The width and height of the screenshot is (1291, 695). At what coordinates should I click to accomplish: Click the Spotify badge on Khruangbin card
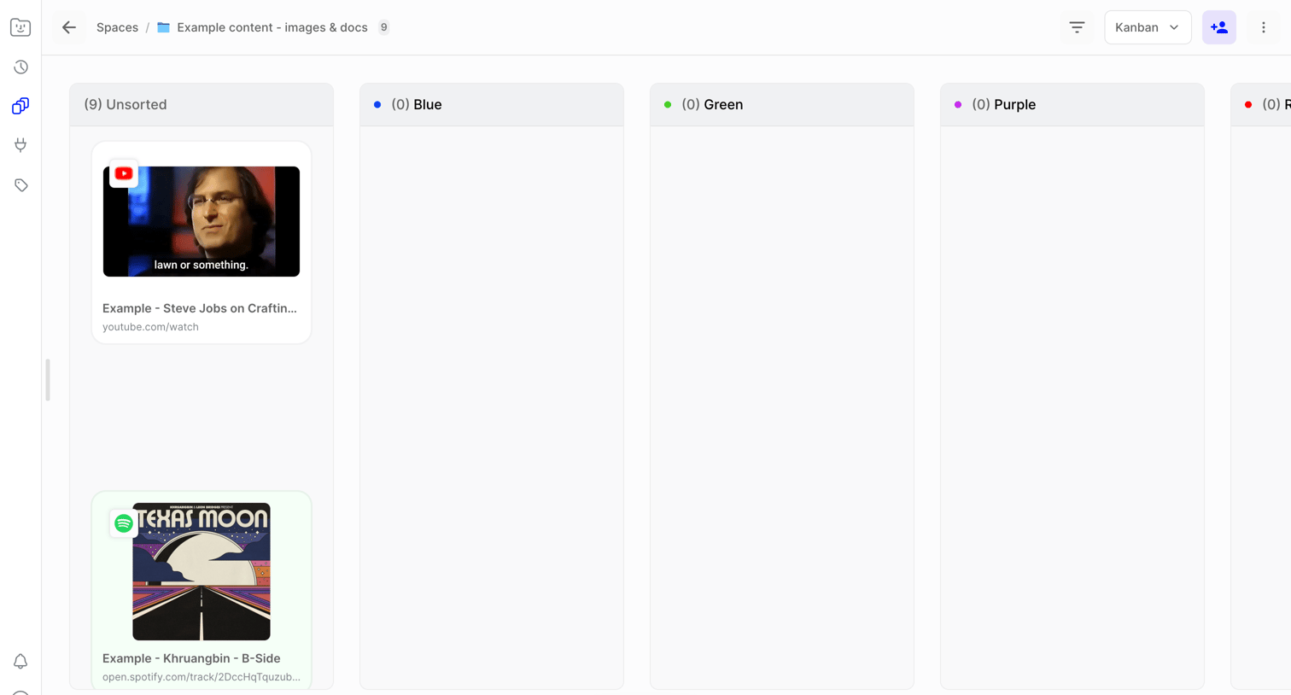pyautogui.click(x=124, y=523)
